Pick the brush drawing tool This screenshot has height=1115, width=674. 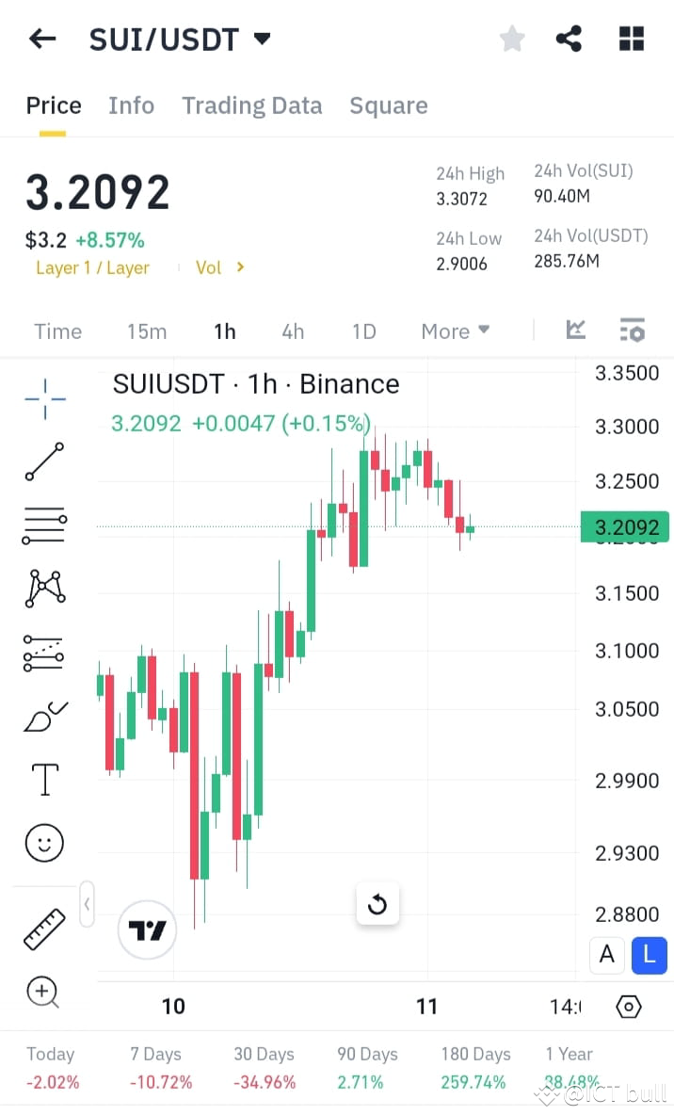[x=43, y=716]
